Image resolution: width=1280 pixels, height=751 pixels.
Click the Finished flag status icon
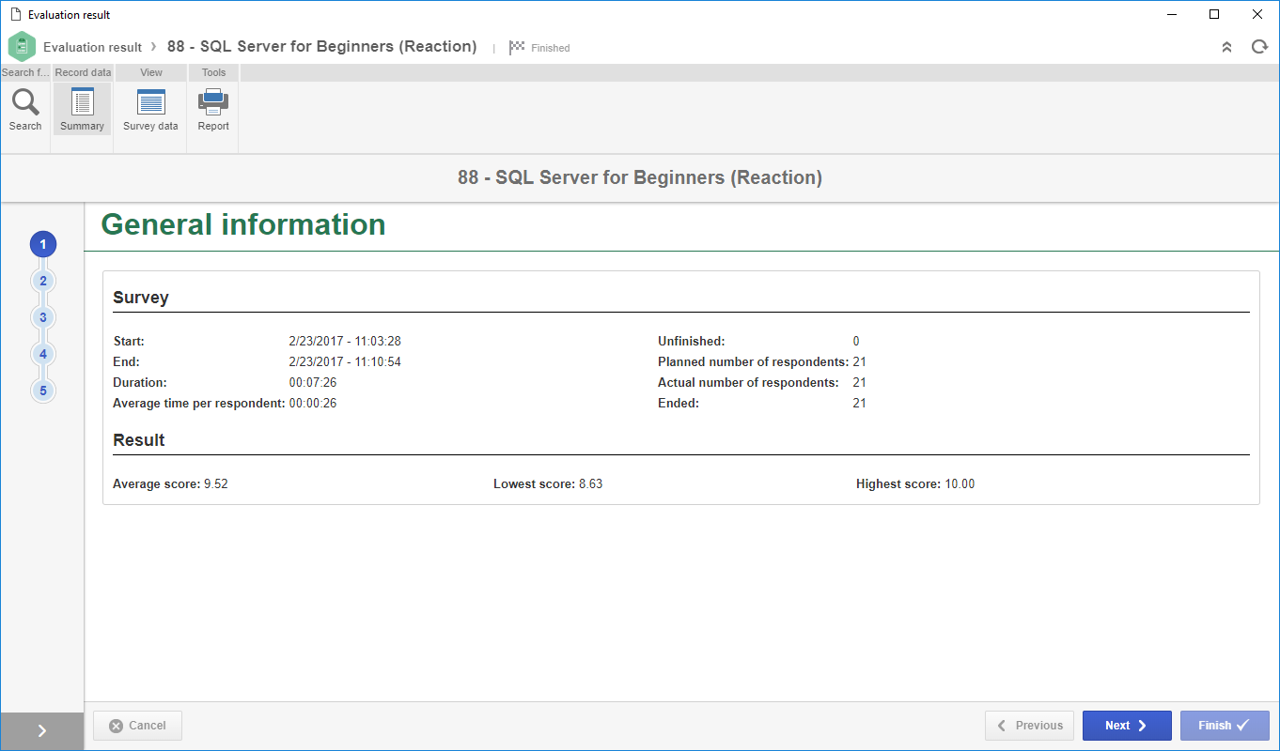(x=517, y=47)
